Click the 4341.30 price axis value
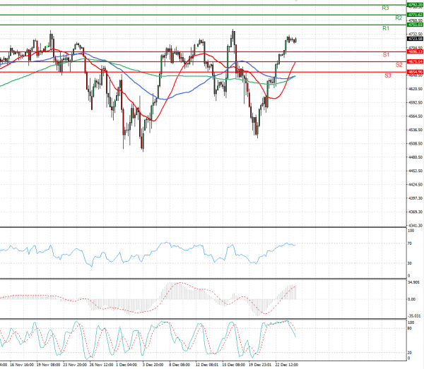This screenshot has height=369, width=424. 416,225
